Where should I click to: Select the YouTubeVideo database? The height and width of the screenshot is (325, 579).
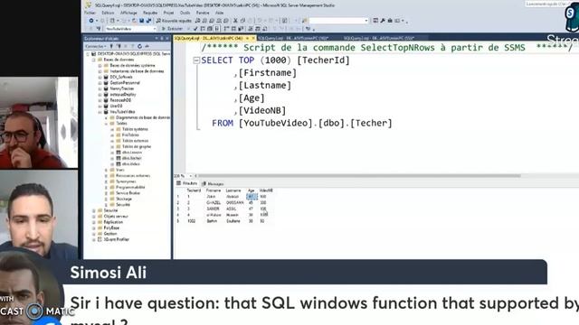(122, 112)
